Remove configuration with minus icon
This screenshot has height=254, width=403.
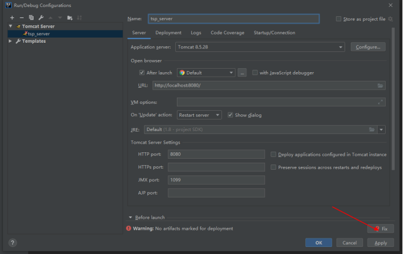coord(21,18)
